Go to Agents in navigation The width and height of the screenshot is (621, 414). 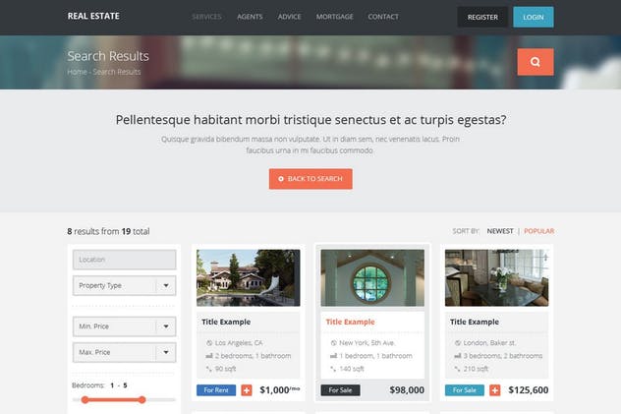250,17
